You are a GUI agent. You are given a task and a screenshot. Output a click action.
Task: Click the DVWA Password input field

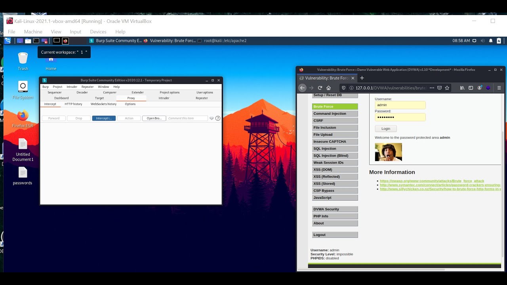[400, 117]
